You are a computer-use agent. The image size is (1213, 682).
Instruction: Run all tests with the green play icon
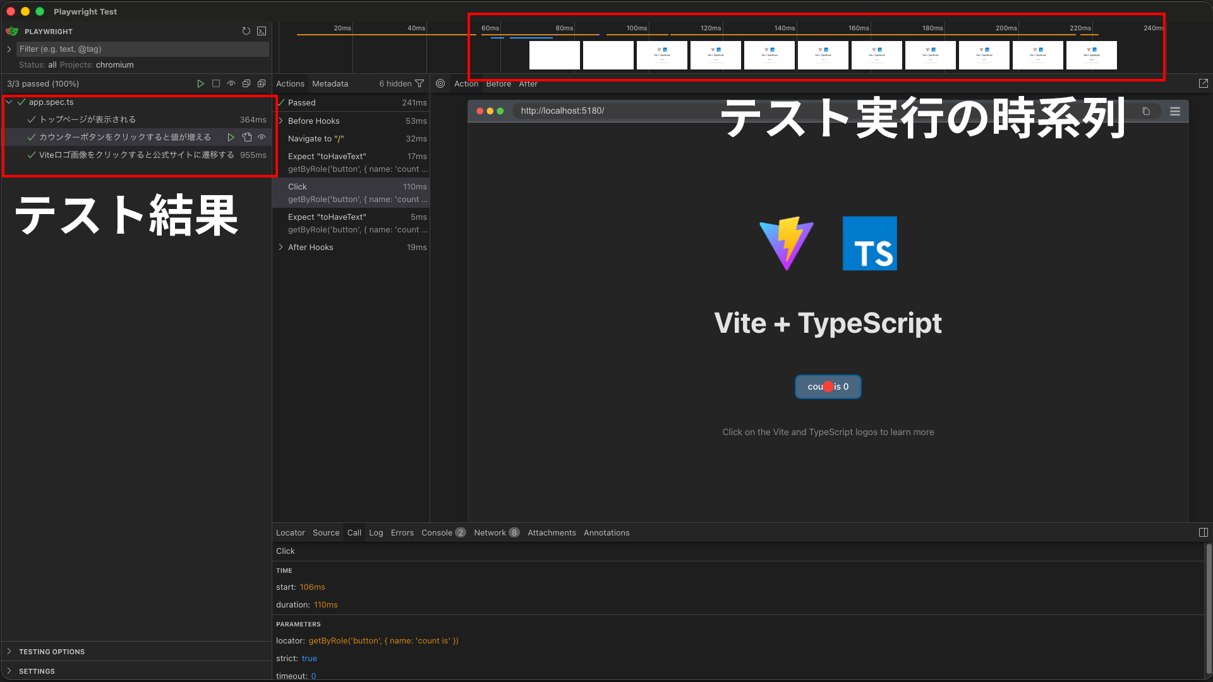click(x=201, y=83)
